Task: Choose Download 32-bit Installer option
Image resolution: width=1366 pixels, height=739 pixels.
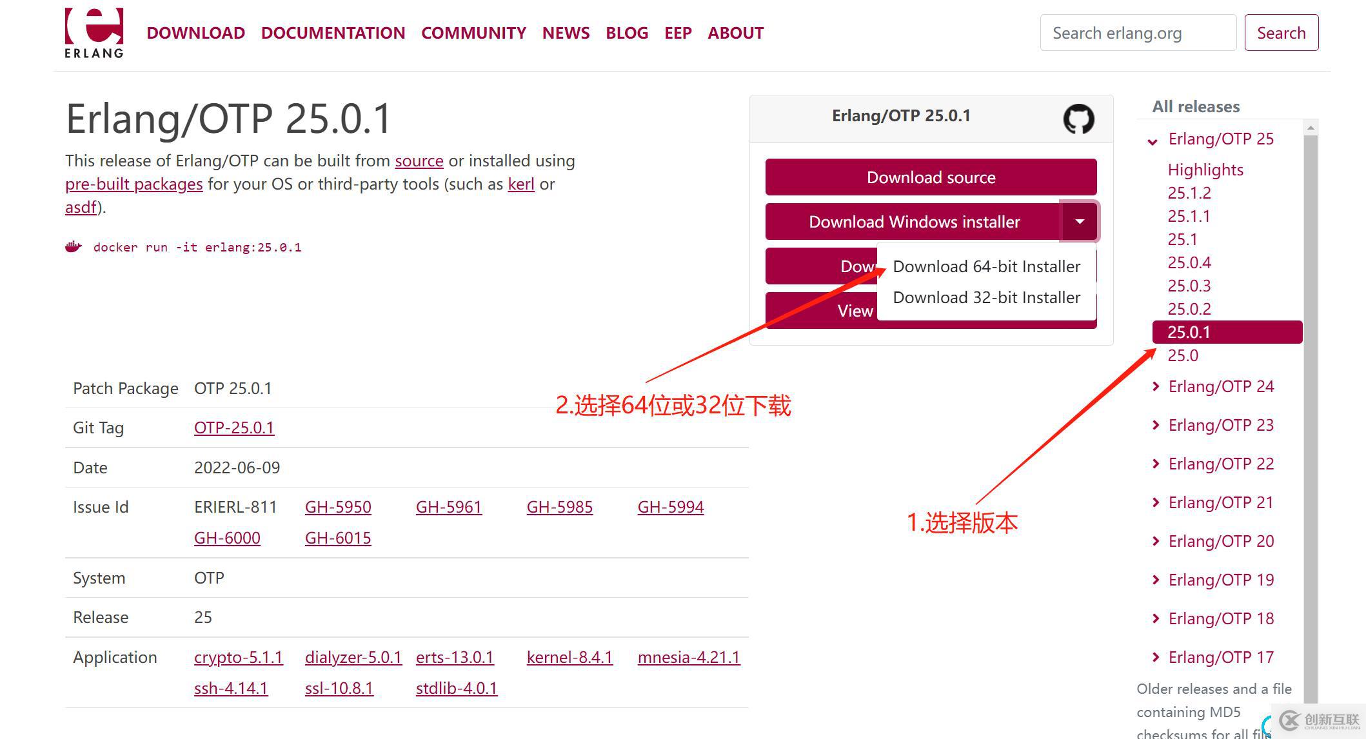Action: [x=986, y=297]
